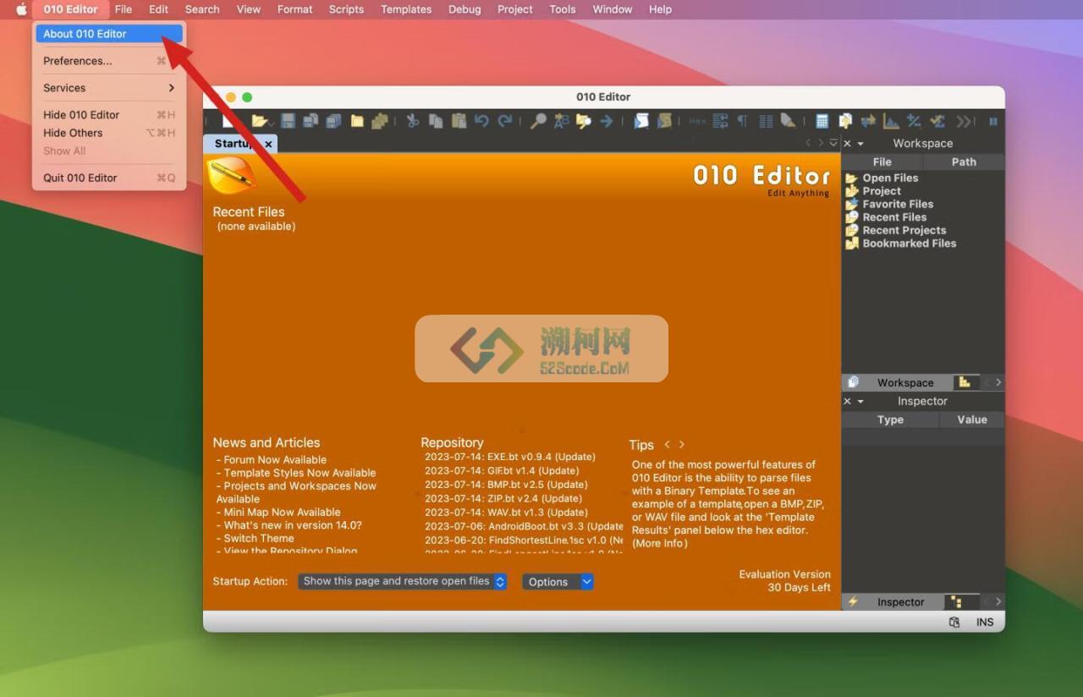The image size is (1083, 697).
Task: Select Bookmarked Files in Workspace tree
Action: click(x=910, y=244)
